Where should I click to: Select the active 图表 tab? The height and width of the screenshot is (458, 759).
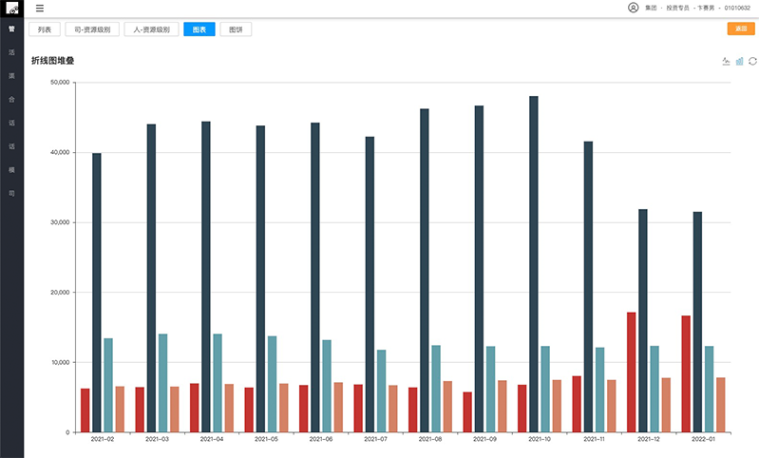199,29
